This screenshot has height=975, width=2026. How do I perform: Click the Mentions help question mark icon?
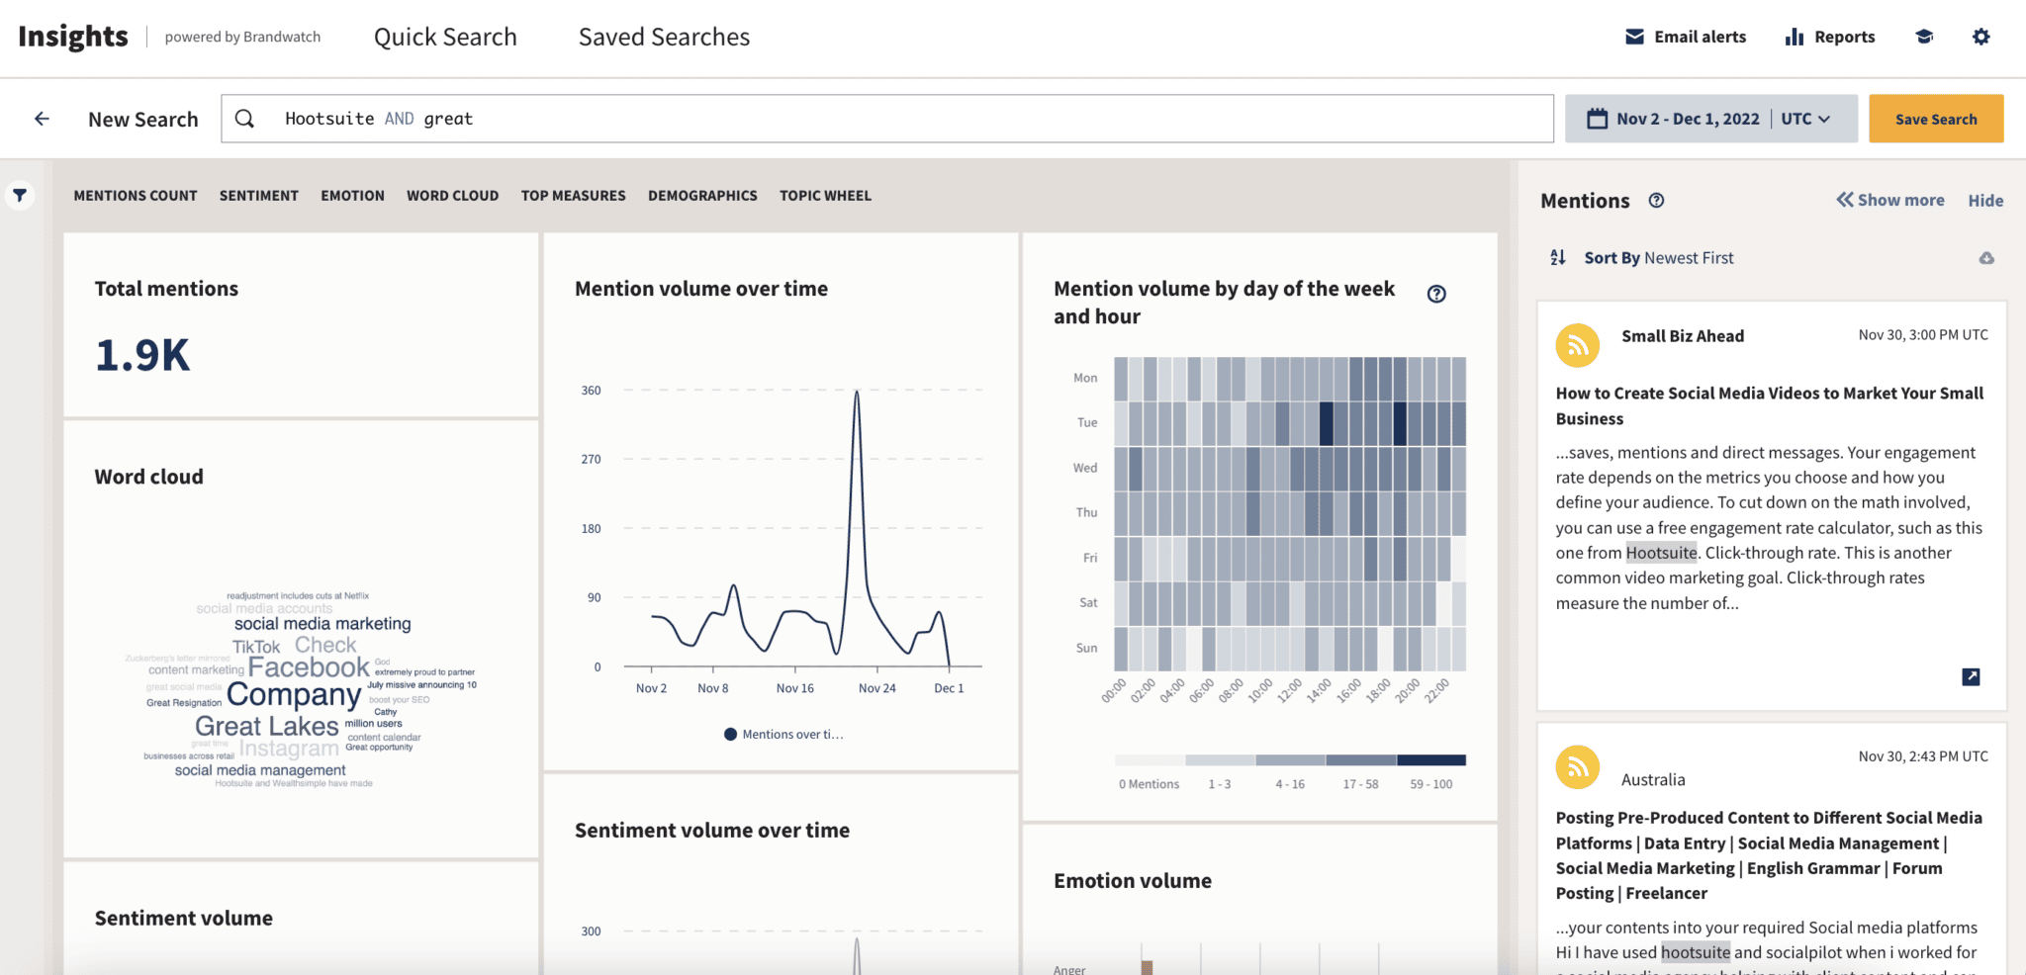tap(1656, 200)
